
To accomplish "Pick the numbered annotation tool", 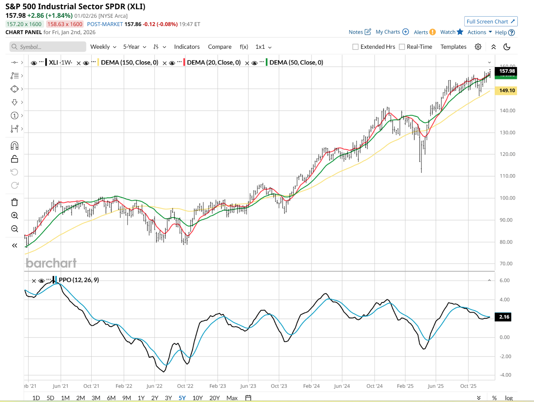I will tap(15, 115).
